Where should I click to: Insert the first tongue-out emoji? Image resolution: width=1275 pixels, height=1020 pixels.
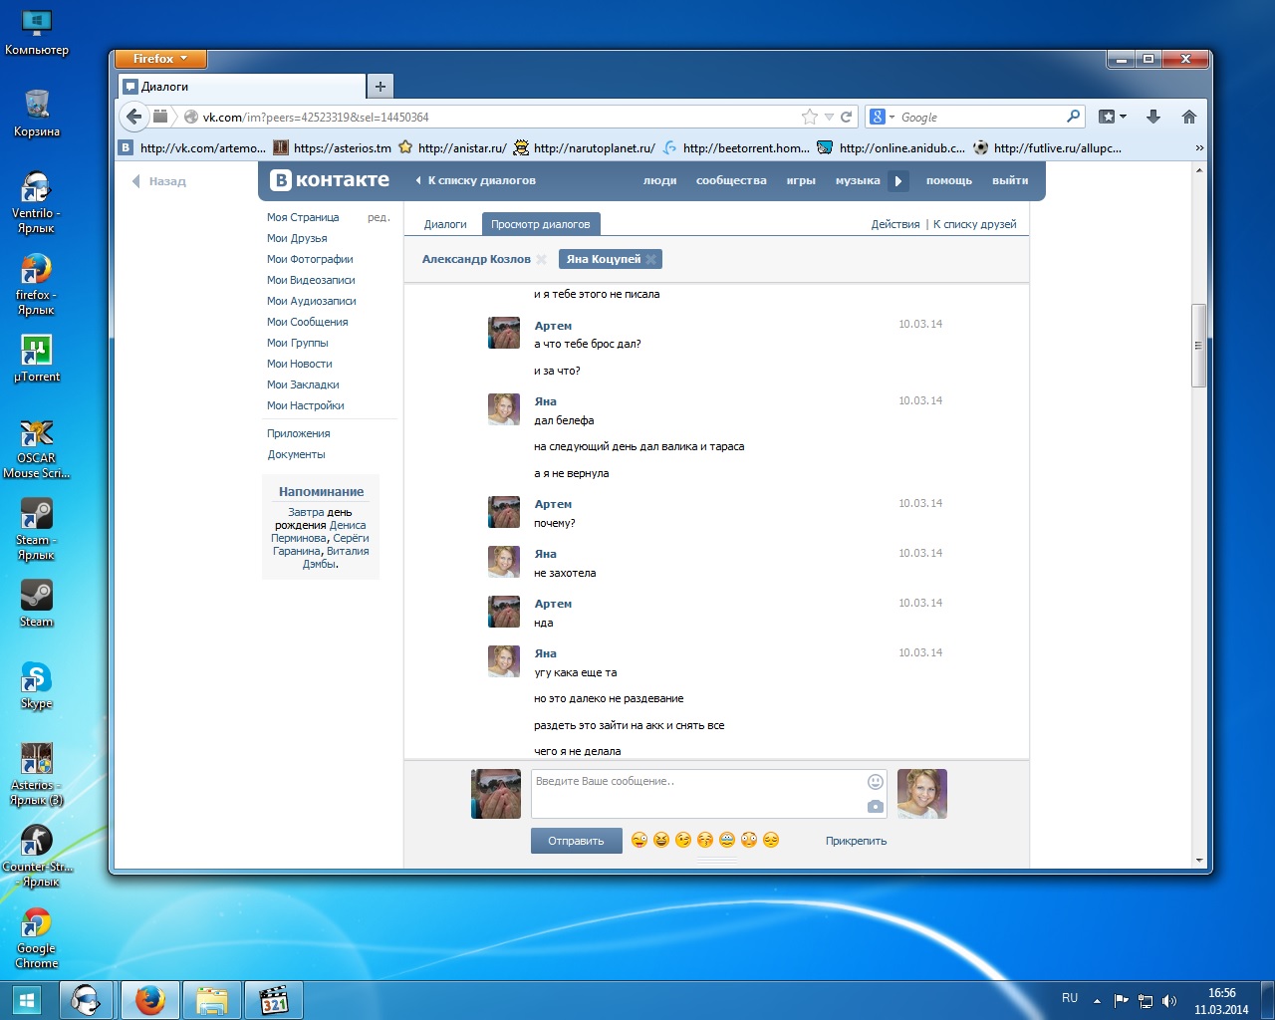tap(639, 840)
